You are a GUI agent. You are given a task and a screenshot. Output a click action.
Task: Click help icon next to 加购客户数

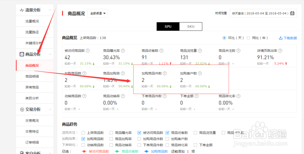coord(200,73)
